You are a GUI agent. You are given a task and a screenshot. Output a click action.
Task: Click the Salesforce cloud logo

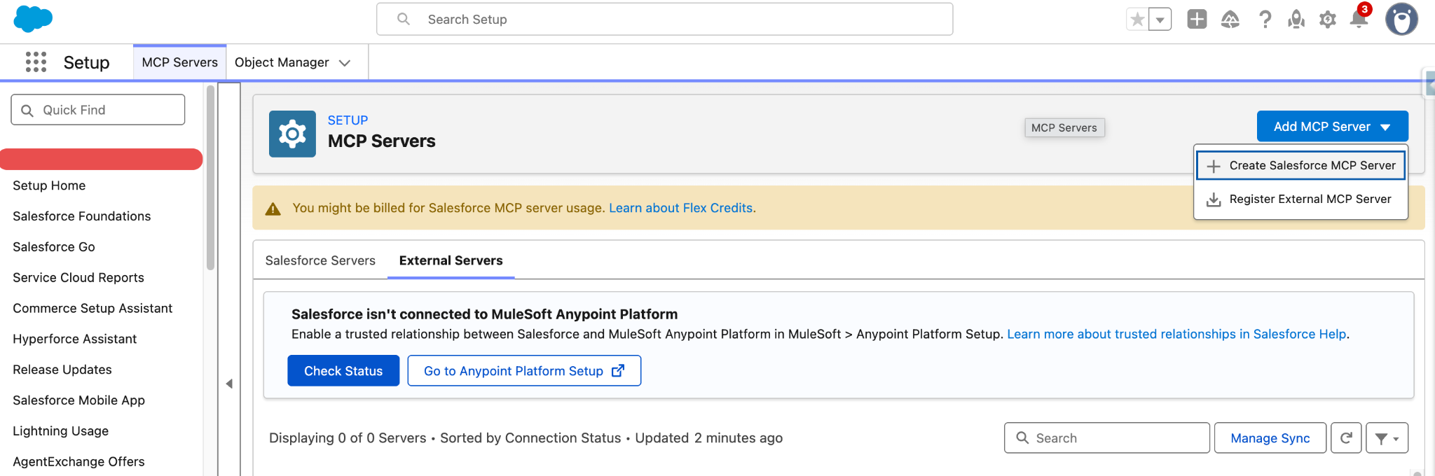(x=33, y=19)
